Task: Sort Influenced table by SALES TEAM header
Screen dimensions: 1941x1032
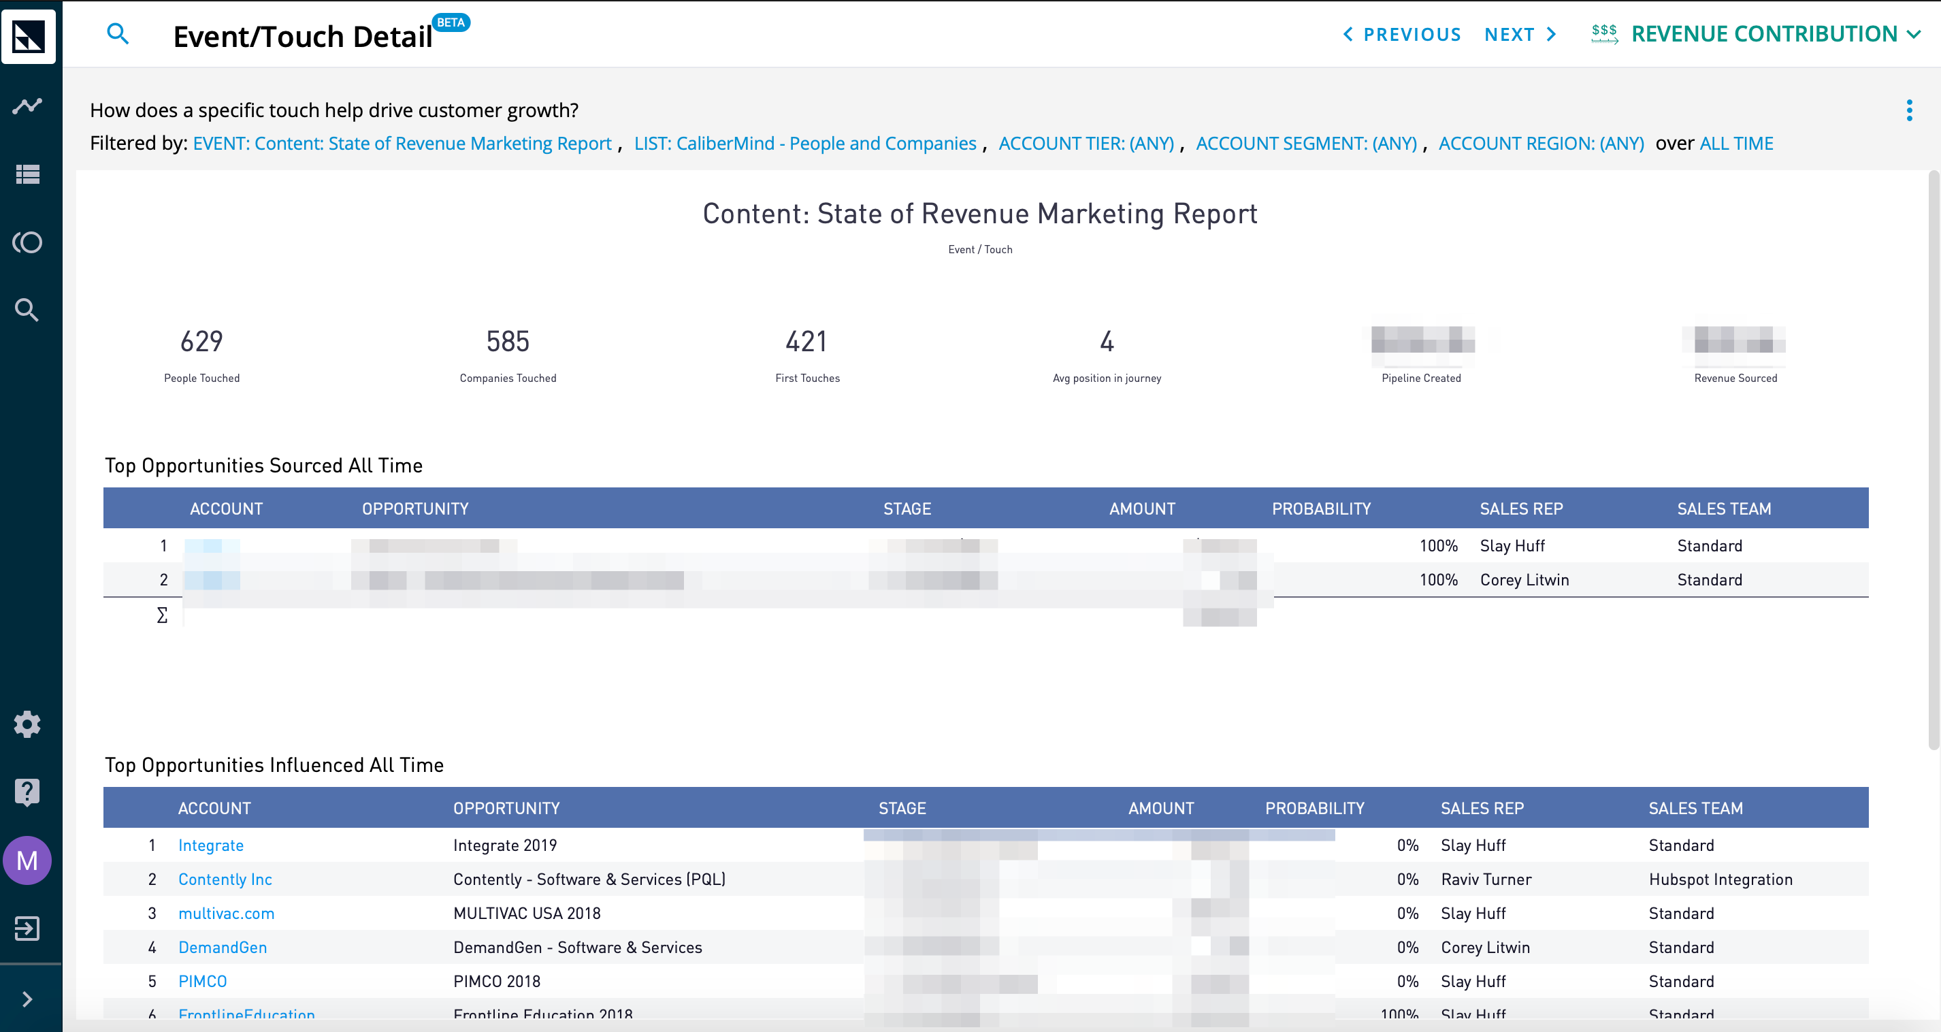Action: click(x=1695, y=808)
